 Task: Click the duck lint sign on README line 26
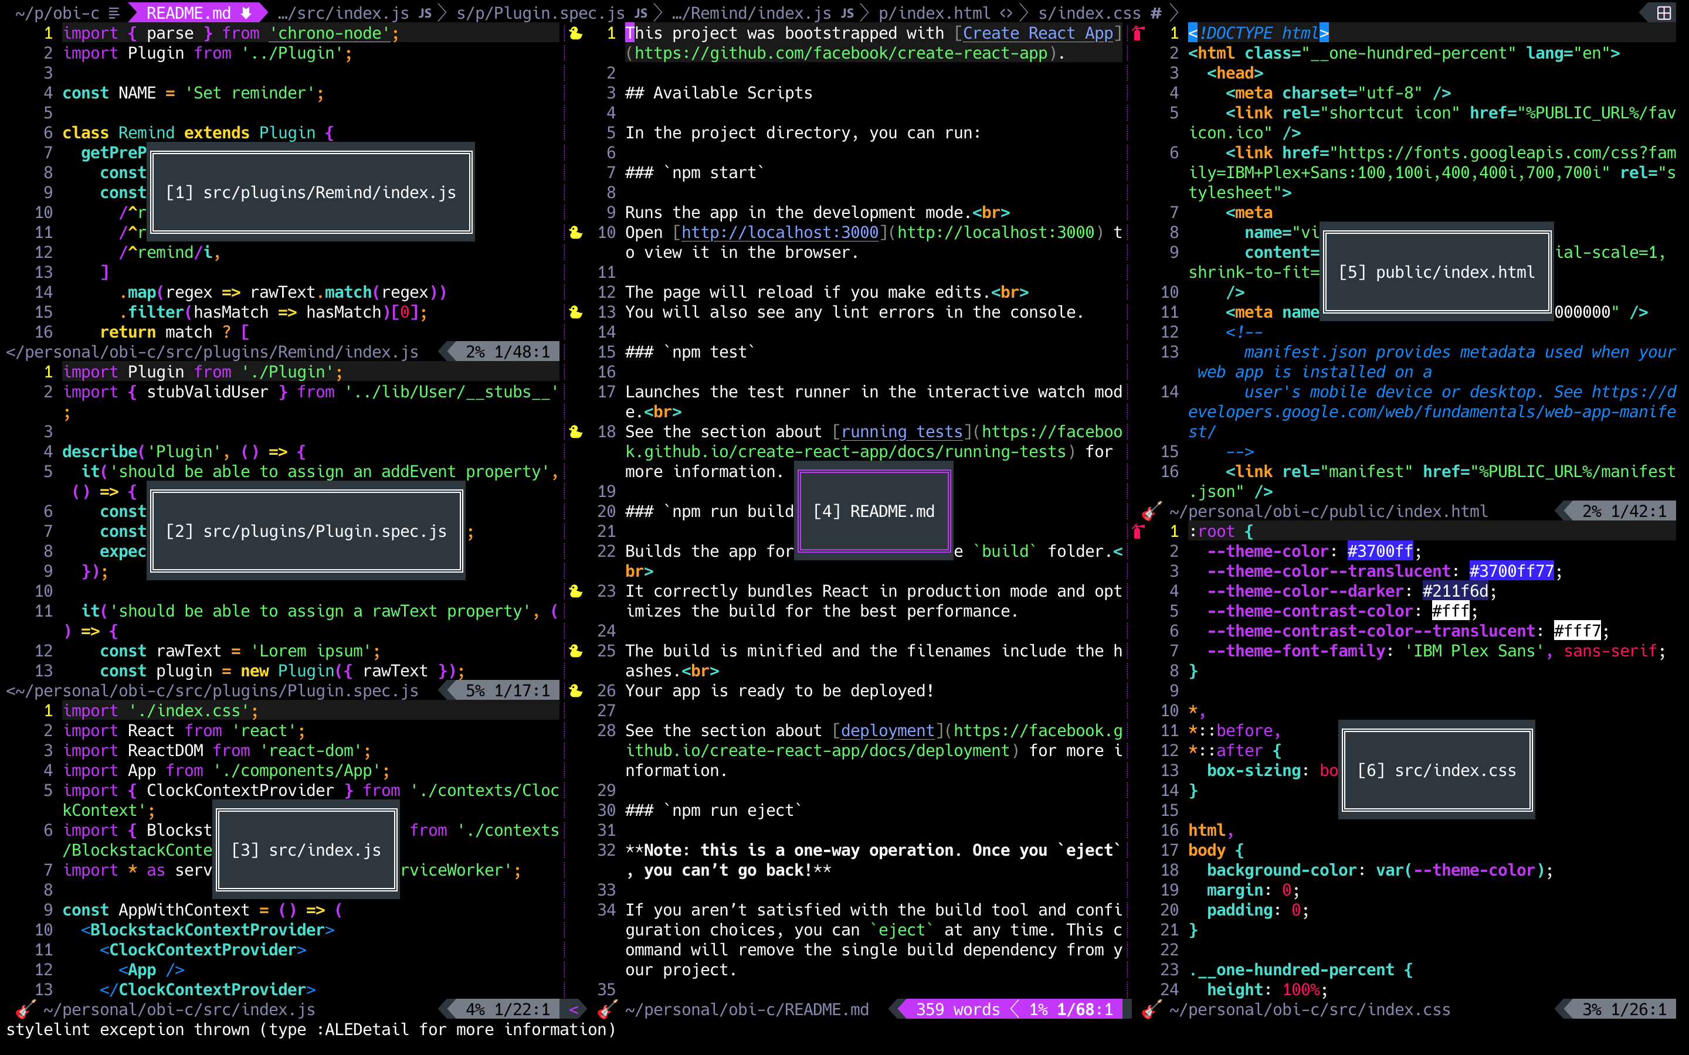pos(576,691)
